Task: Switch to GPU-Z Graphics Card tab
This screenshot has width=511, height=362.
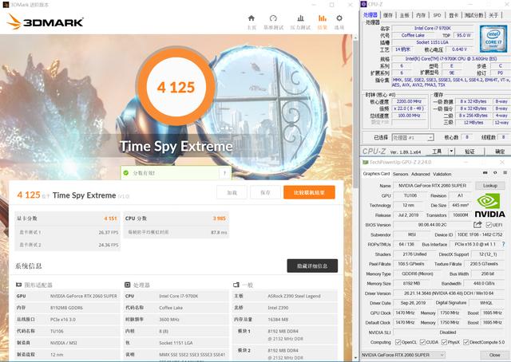Action: point(376,174)
